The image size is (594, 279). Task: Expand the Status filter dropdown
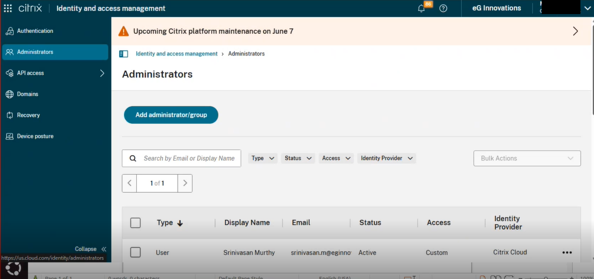pos(298,158)
